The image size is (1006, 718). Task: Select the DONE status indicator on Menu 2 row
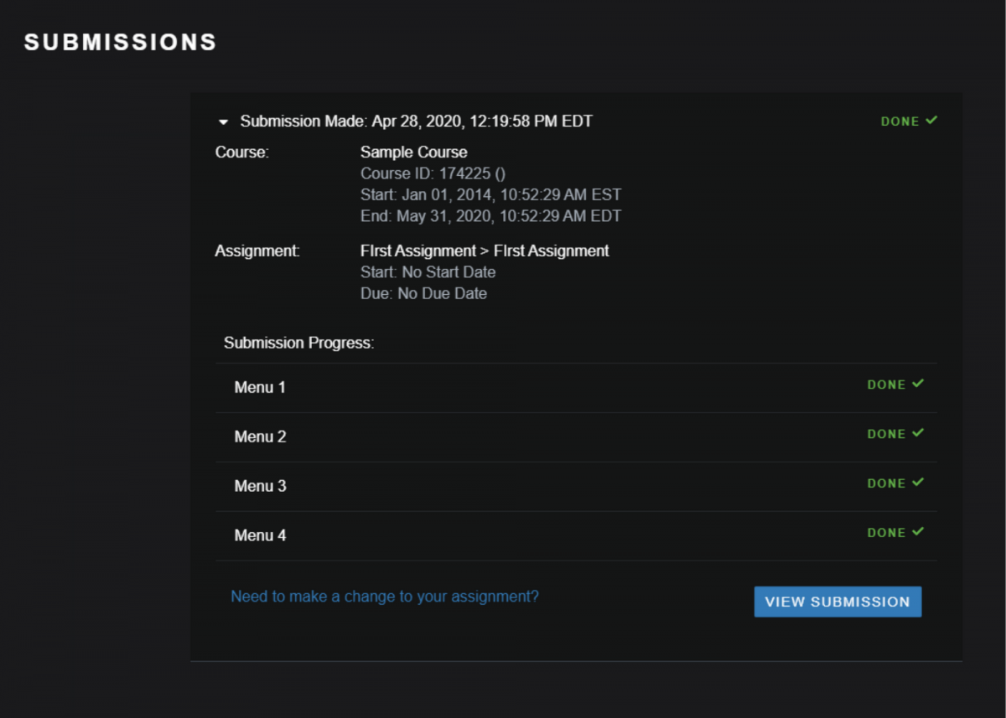pyautogui.click(x=895, y=433)
